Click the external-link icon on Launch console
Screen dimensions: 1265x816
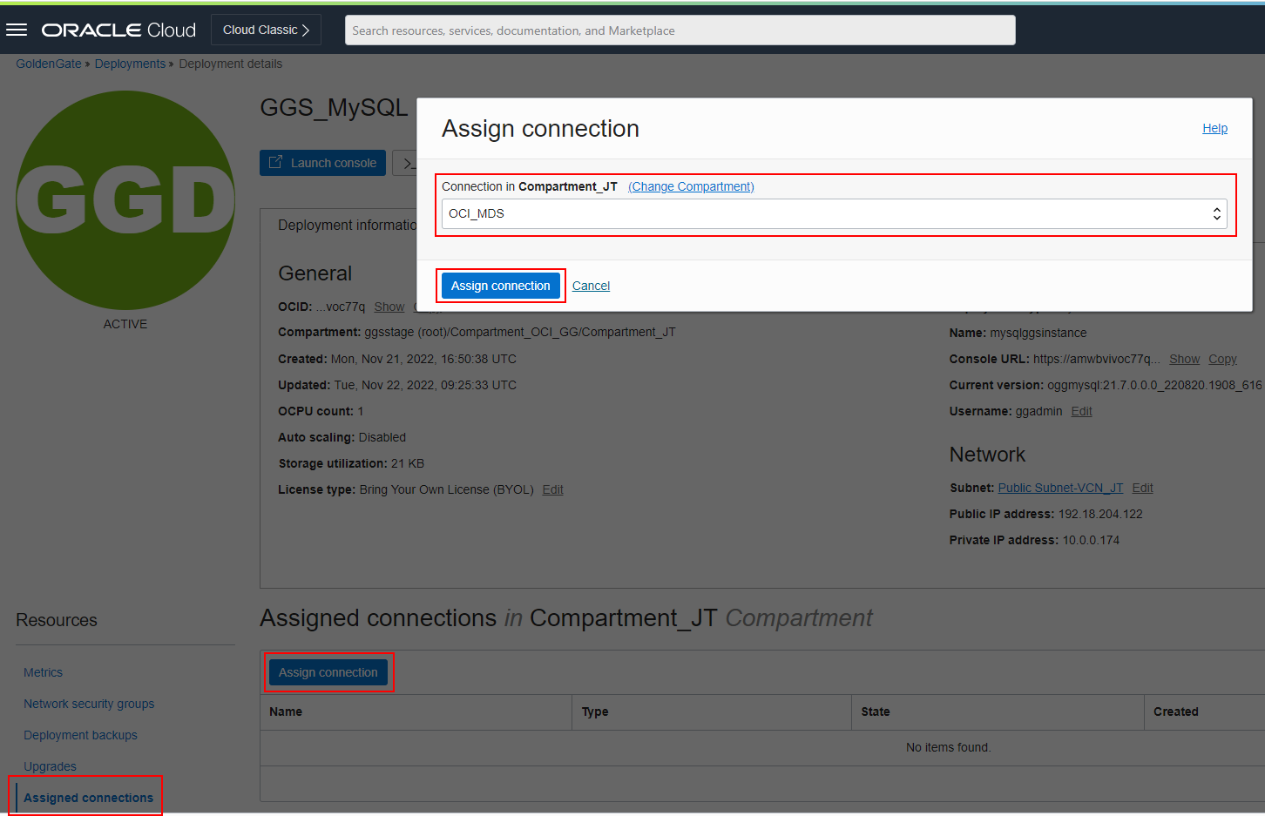click(x=276, y=162)
